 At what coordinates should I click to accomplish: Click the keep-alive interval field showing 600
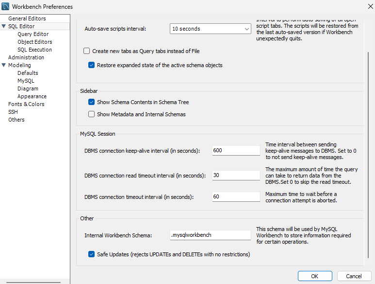[236, 150]
